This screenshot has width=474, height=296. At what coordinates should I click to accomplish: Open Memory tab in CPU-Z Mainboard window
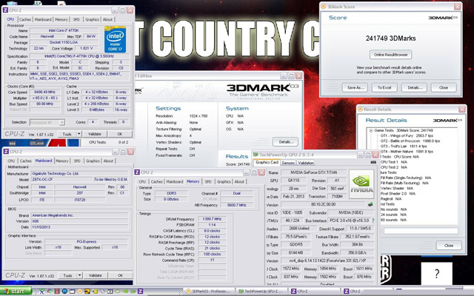pos(62,161)
